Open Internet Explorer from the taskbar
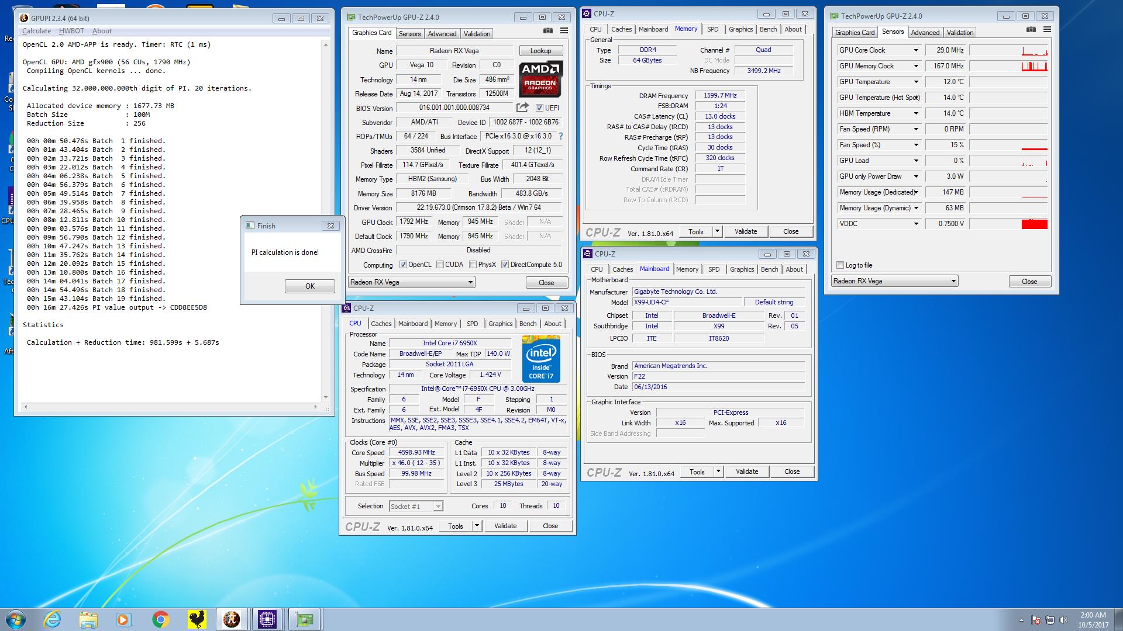The image size is (1123, 631). point(52,619)
